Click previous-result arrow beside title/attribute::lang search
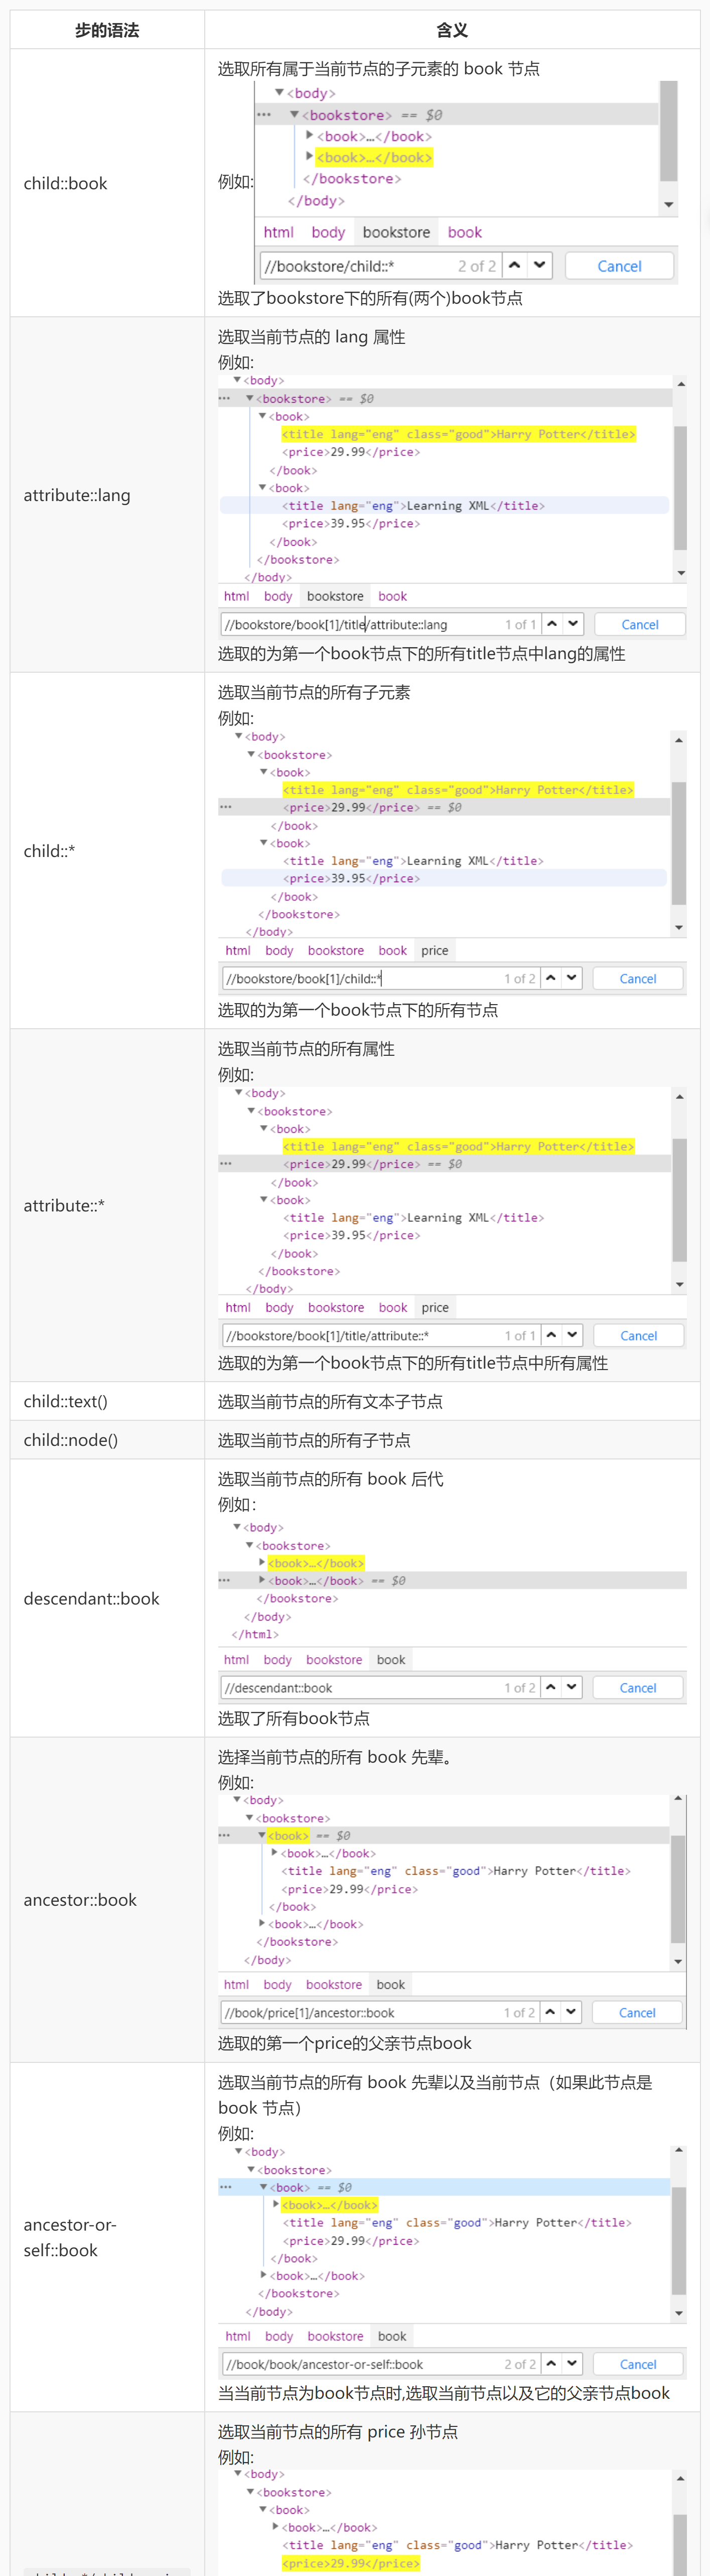710x2576 pixels. (552, 624)
